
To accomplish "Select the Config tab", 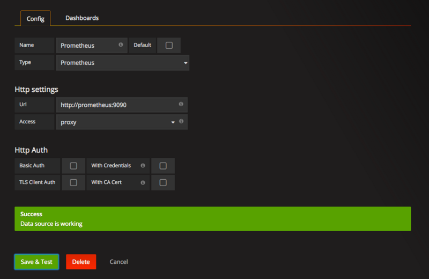I will coord(35,19).
